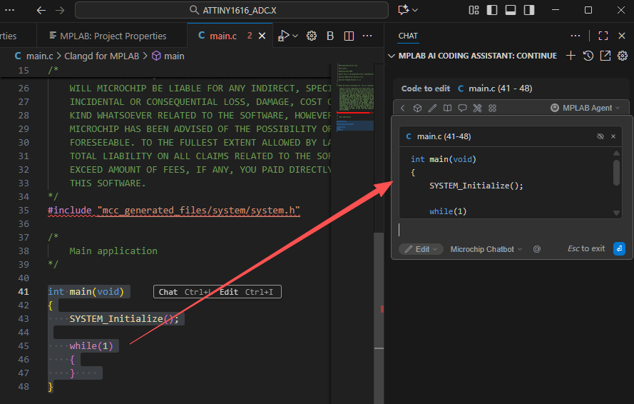Click the ATTINY1616_ADC.X search box
This screenshot has height=404, width=634.
pyautogui.click(x=232, y=10)
